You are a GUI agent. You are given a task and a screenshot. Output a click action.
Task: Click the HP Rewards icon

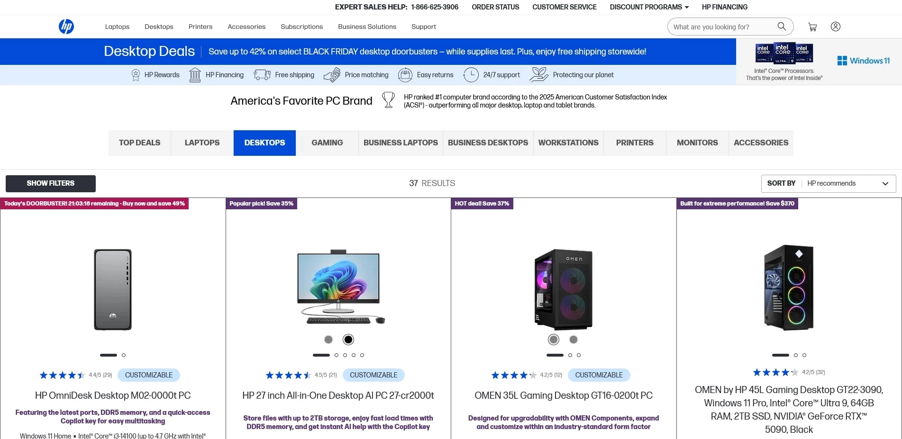pyautogui.click(x=136, y=75)
